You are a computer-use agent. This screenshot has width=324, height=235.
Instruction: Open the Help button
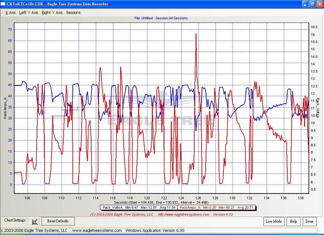[293, 221]
